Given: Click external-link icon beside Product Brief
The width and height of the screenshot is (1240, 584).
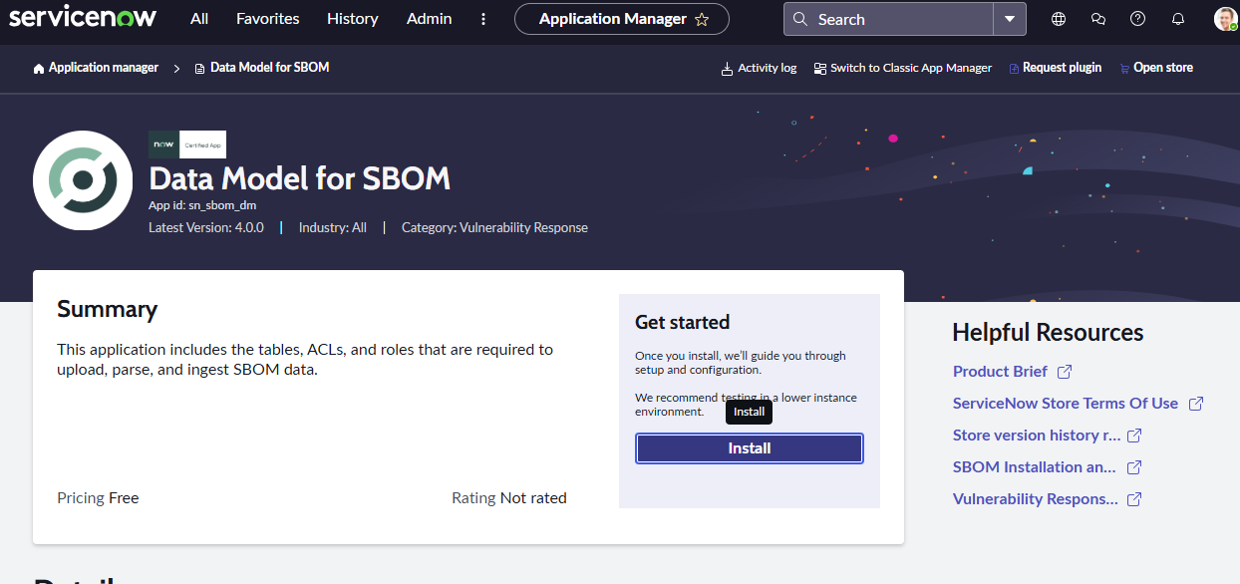Looking at the screenshot, I should (1065, 372).
